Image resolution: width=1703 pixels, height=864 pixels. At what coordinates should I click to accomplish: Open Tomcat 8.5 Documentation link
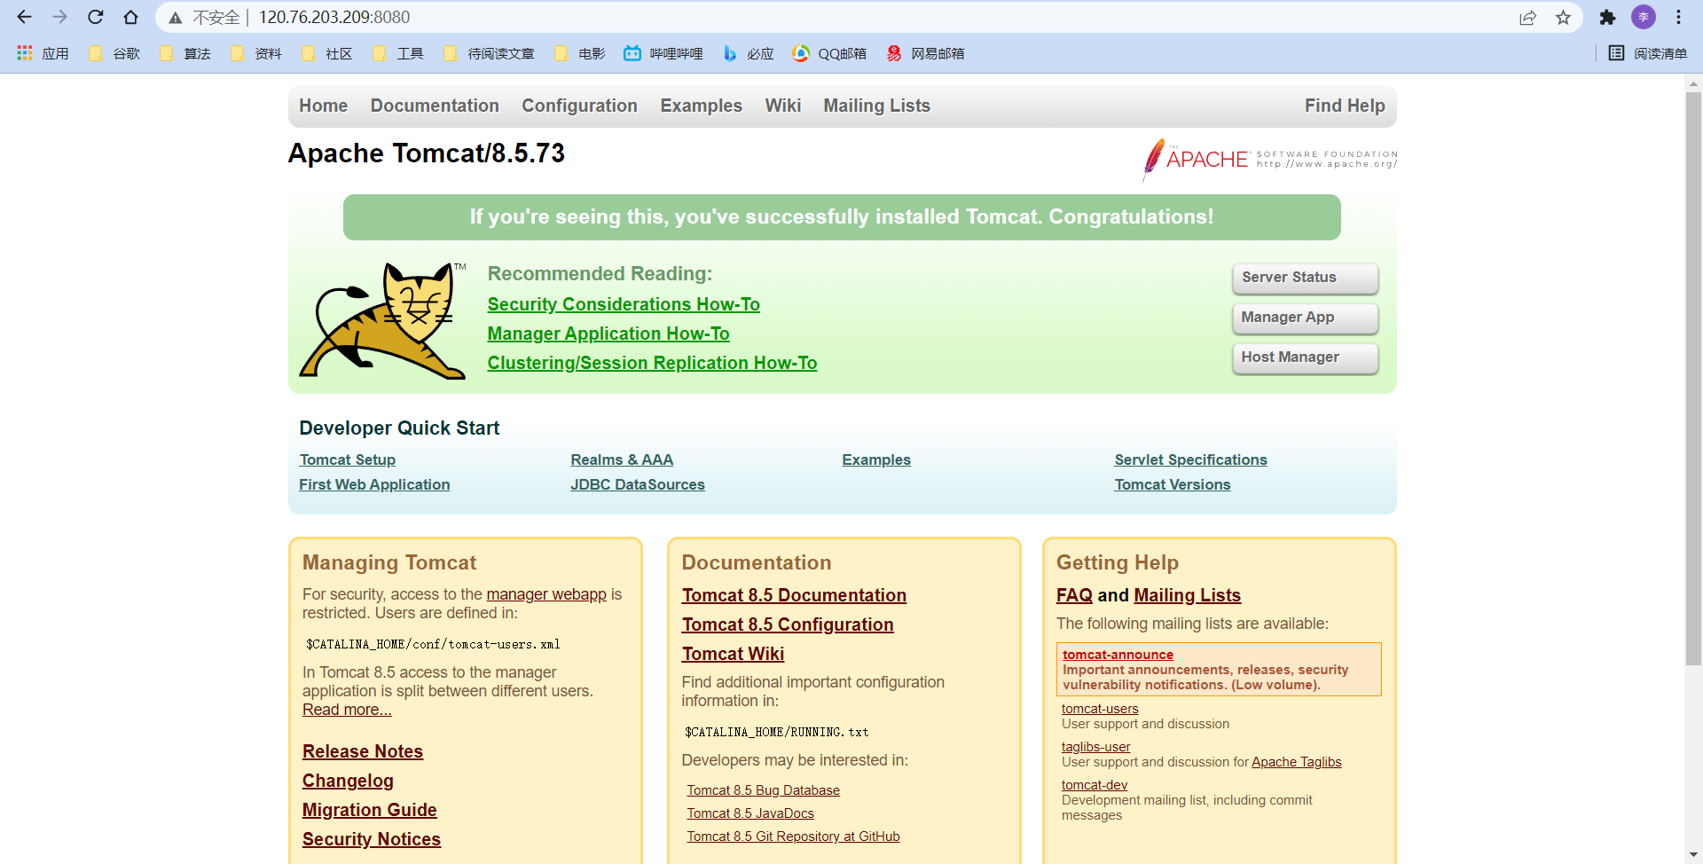click(x=794, y=595)
